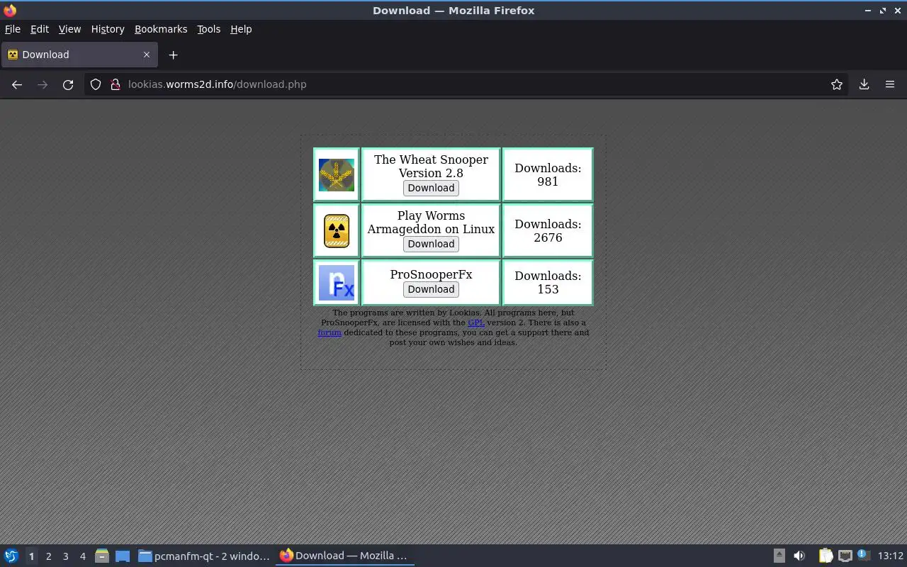Open the Edit menu
Screen dimensions: 907x567
[40, 29]
